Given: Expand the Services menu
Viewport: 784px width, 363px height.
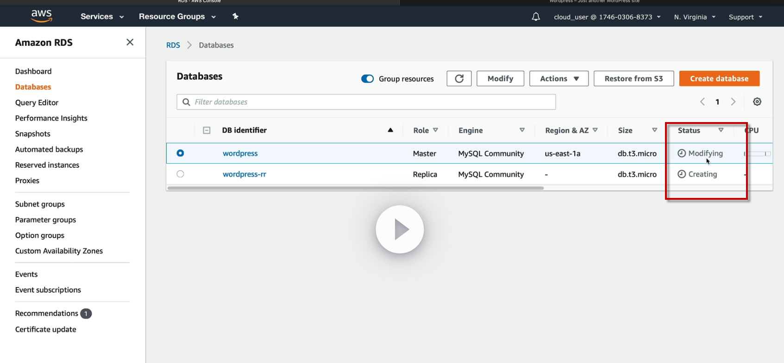Looking at the screenshot, I should click(102, 17).
